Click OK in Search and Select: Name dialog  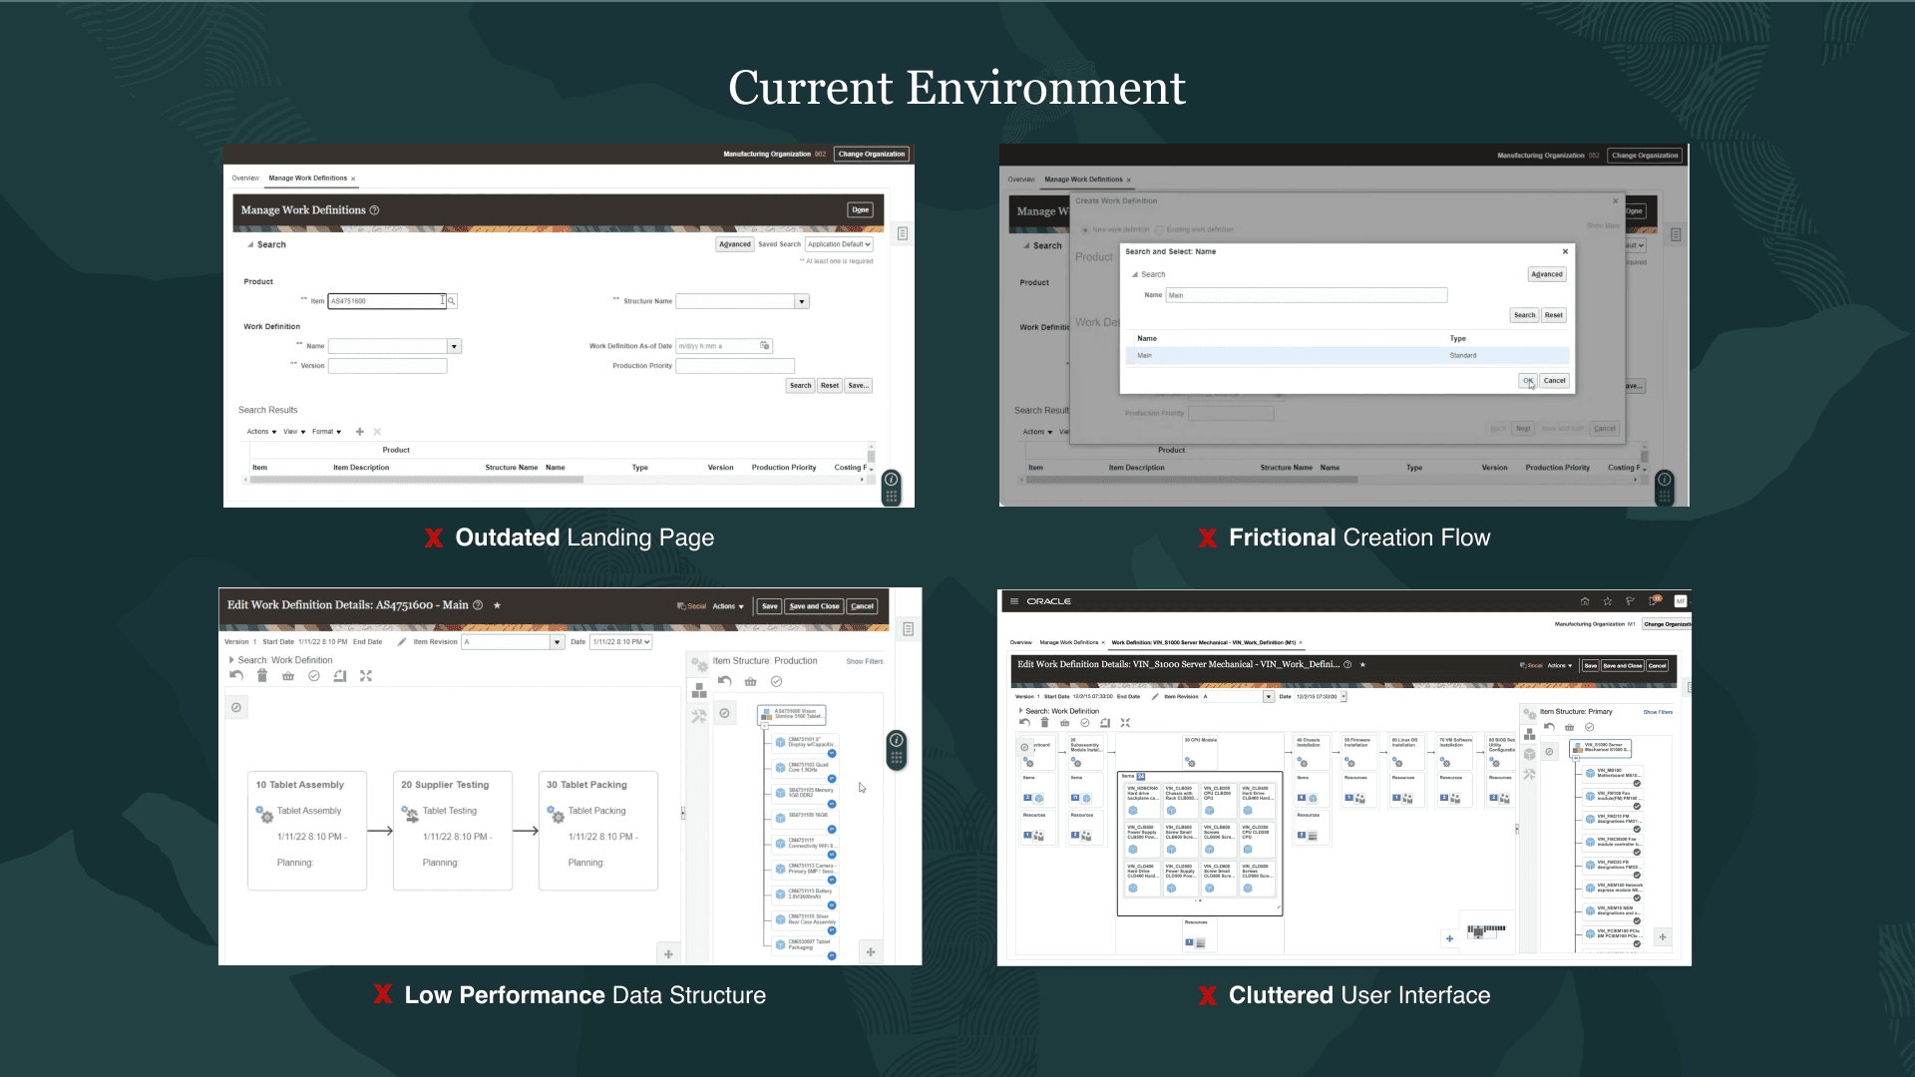pyautogui.click(x=1527, y=381)
